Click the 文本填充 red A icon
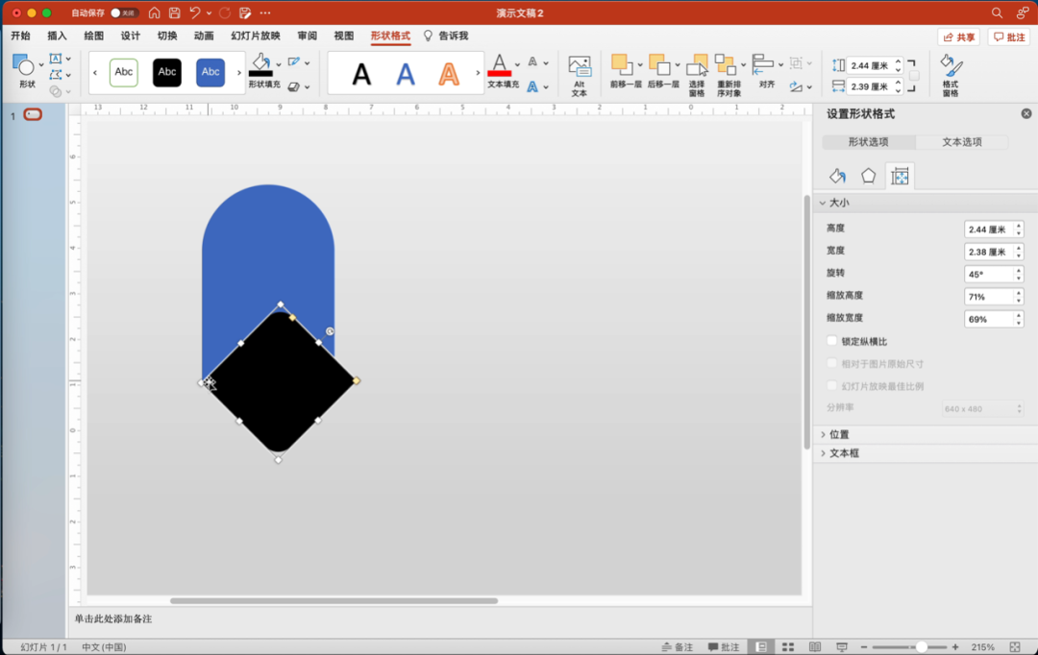Screen dimensions: 1038x655 (x=499, y=65)
